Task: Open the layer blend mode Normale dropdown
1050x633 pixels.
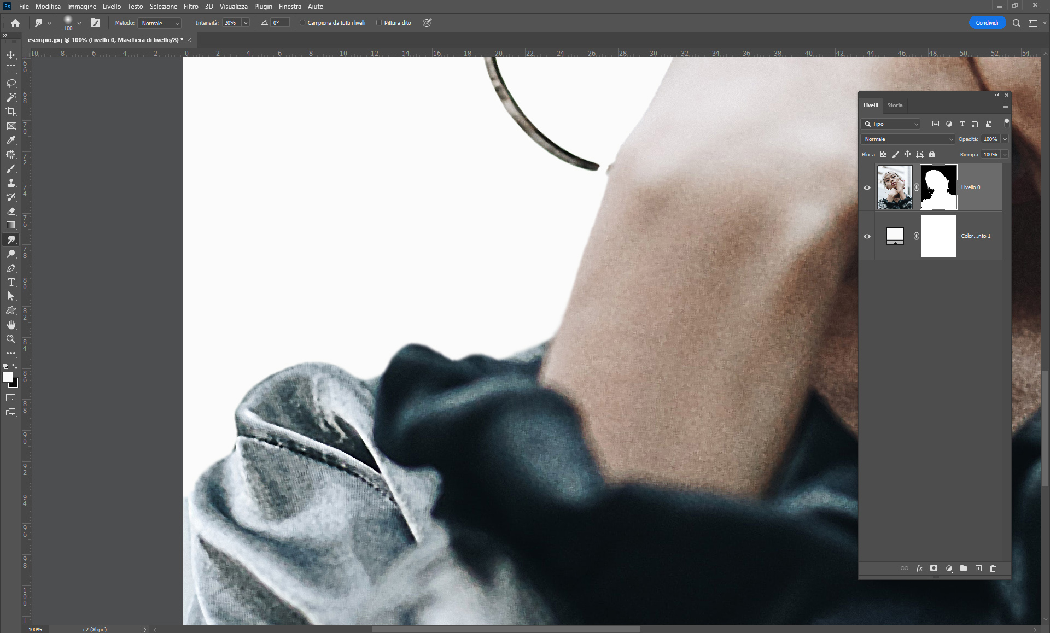Action: coord(908,139)
